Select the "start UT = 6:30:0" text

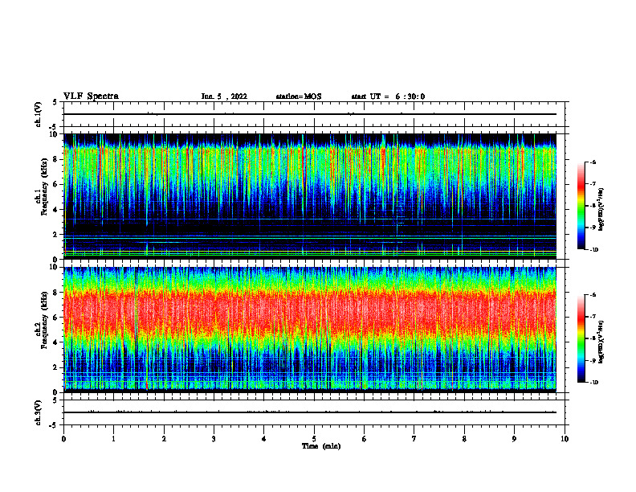coord(388,96)
